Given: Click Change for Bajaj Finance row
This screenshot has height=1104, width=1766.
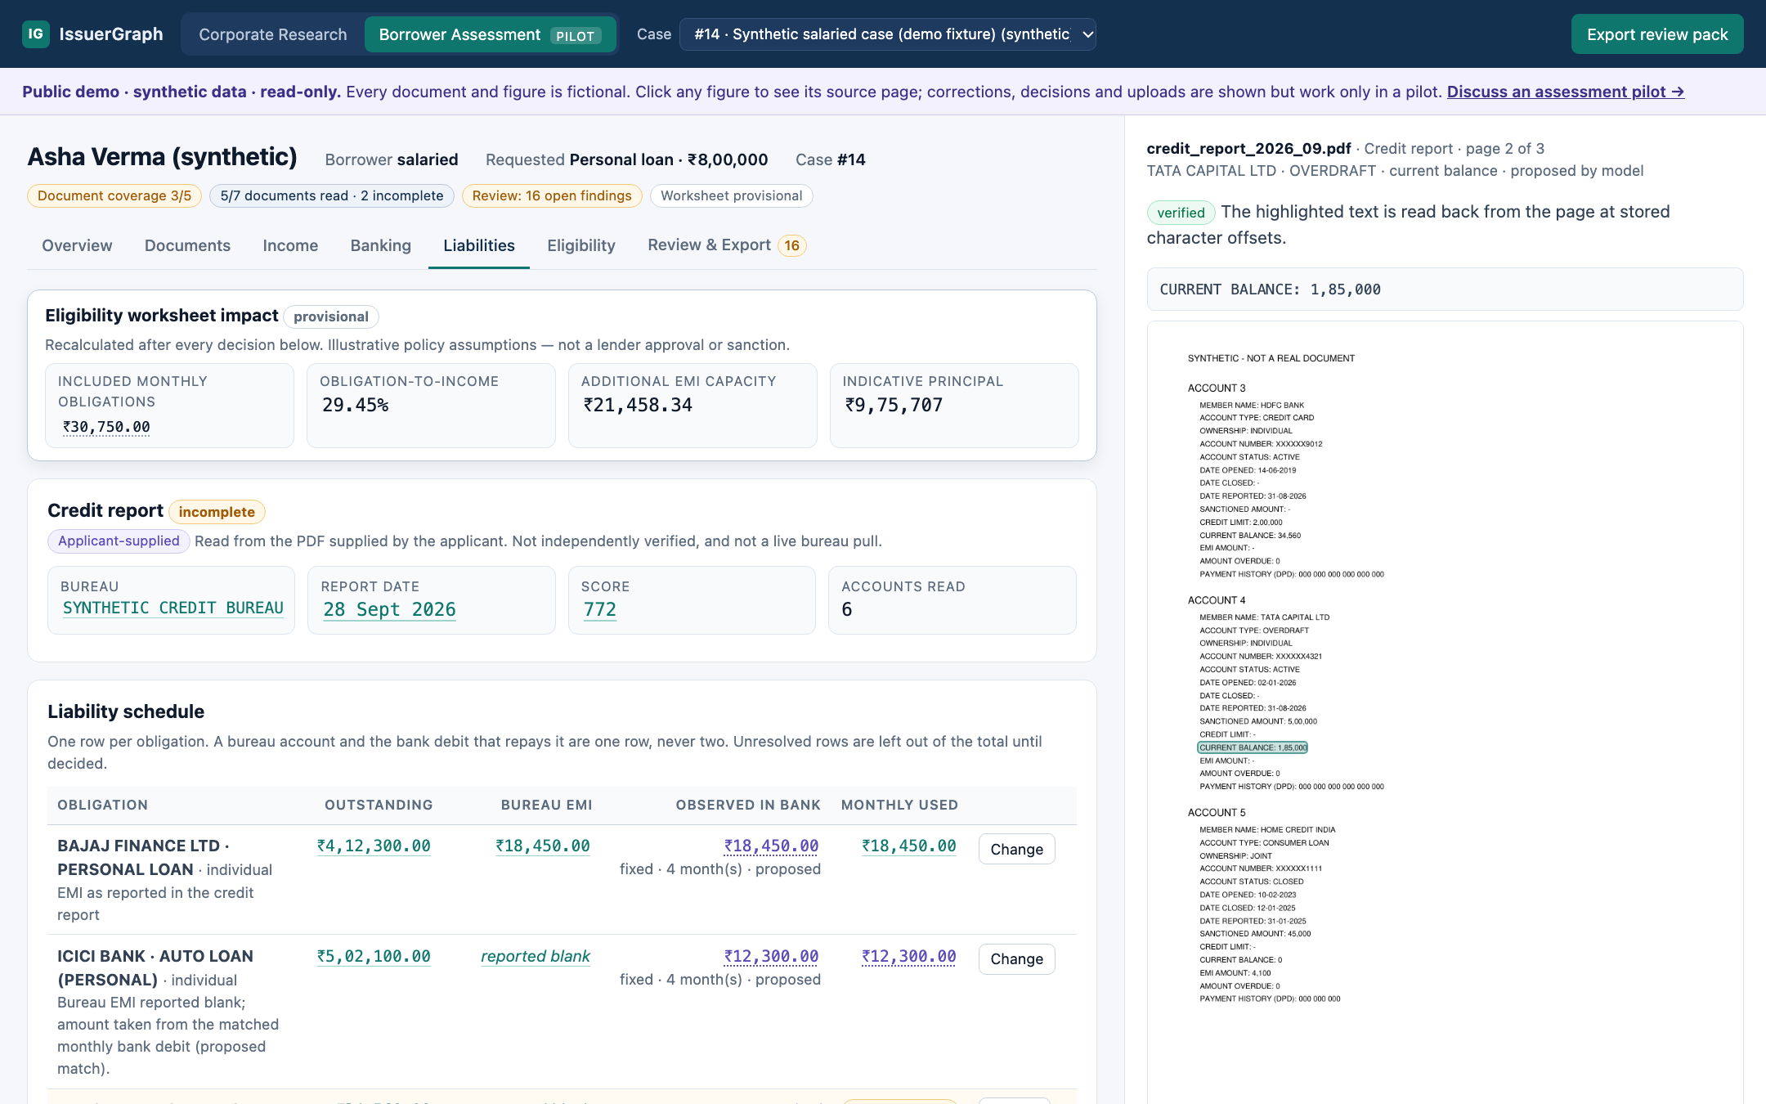Looking at the screenshot, I should click(x=1016, y=849).
